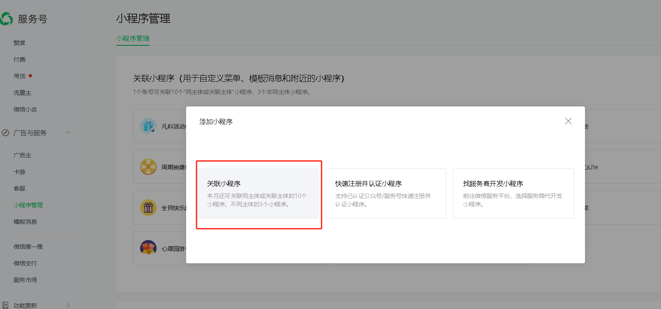Image resolution: width=661 pixels, height=309 pixels.
Task: Click the 周期抽奖 mini program wheel icon
Action: 148,167
